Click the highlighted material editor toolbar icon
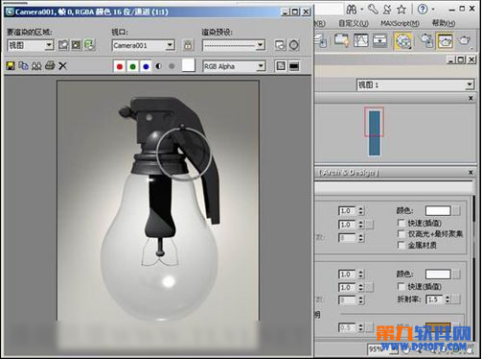The width and height of the screenshot is (482, 359). [403, 40]
